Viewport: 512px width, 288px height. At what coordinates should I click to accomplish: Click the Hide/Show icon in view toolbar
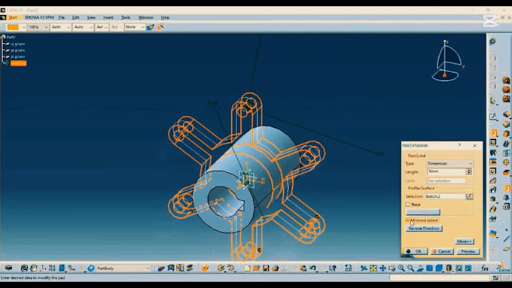[x=459, y=268]
